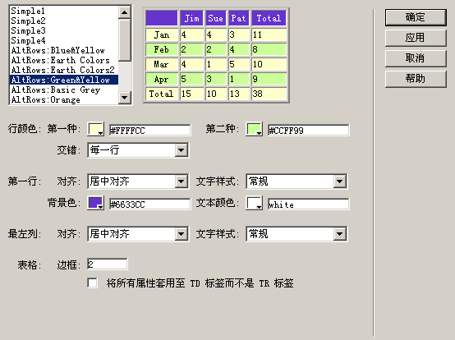
Task: Select the Simple2 table style
Action: click(64, 21)
